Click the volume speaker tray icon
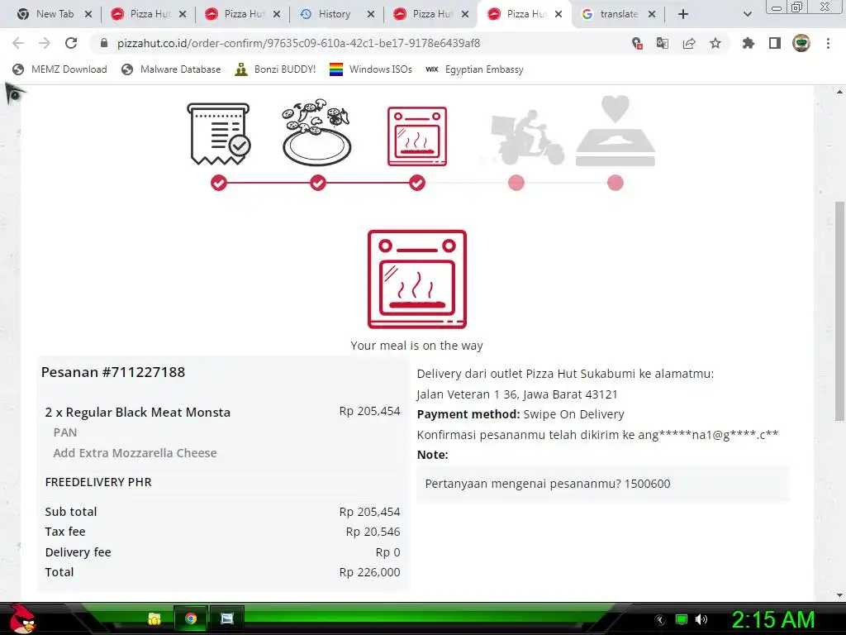 pyautogui.click(x=701, y=619)
